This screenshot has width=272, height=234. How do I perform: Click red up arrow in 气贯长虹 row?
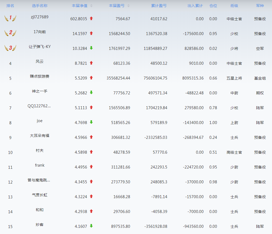(x=91, y=196)
